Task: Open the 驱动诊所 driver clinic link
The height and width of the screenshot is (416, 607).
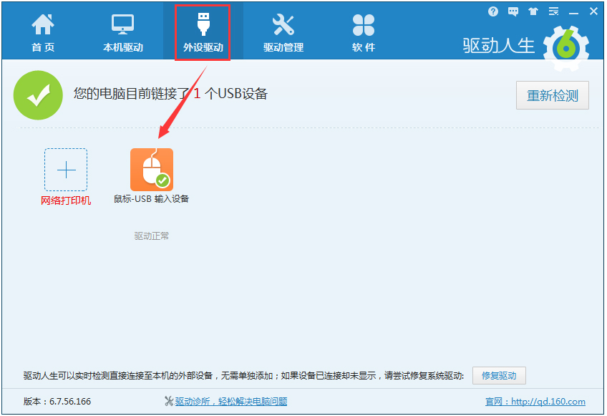Action: [x=230, y=401]
